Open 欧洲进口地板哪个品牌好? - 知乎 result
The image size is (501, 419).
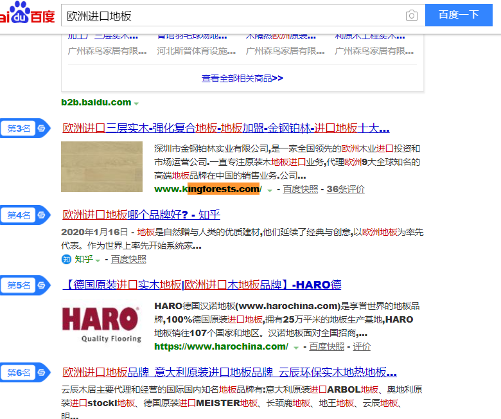click(141, 215)
